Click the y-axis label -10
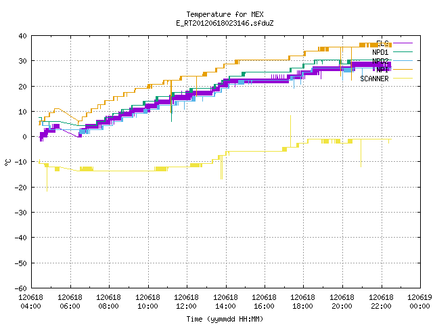The width and height of the screenshot is (433, 325). point(21,162)
